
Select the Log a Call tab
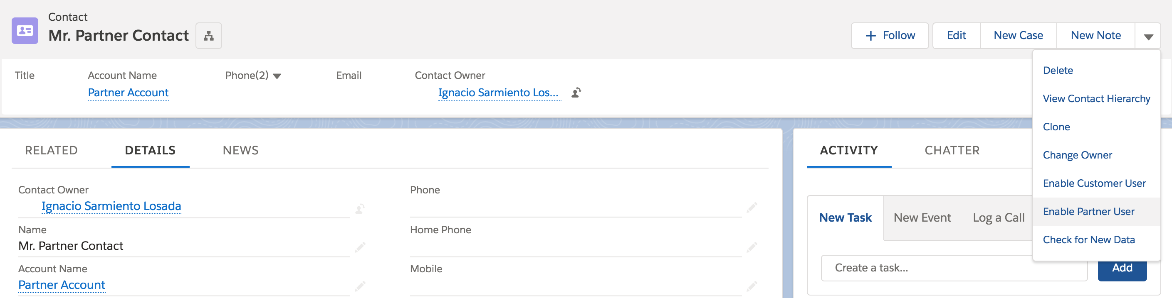click(x=998, y=217)
